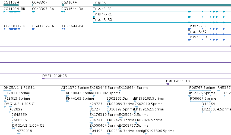Screen dimensions: 231x135
Task: Select transcript CG31644-RA label
Action: [x=72, y=9]
